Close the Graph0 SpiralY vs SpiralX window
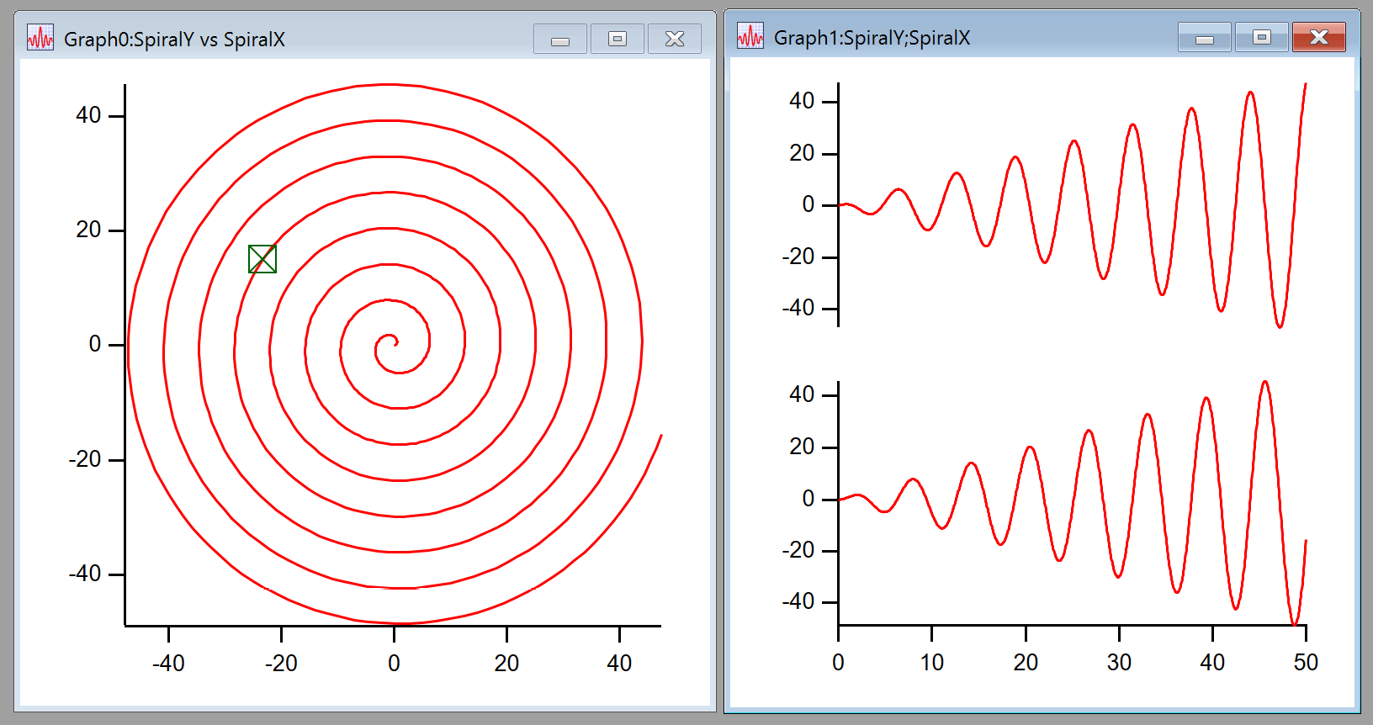Image resolution: width=1373 pixels, height=725 pixels. (674, 39)
